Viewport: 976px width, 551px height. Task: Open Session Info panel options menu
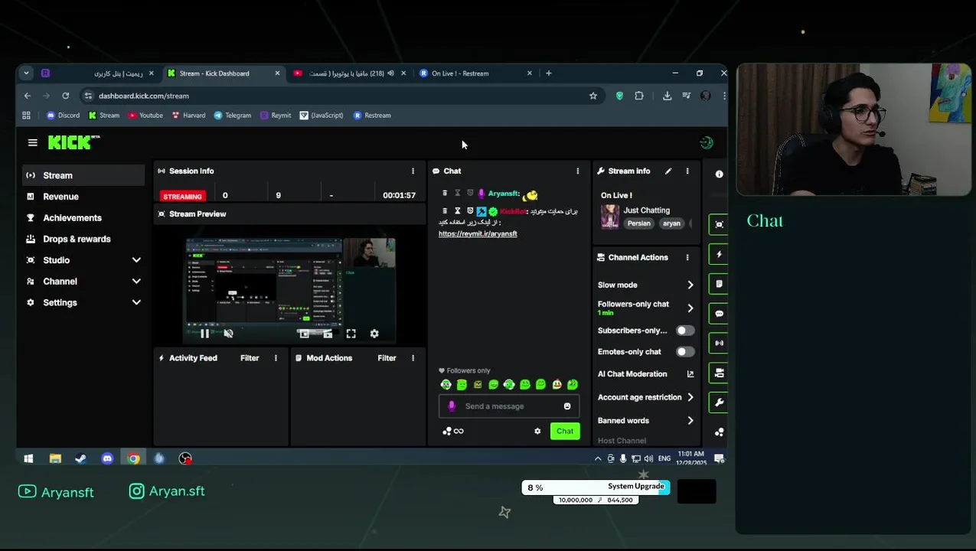click(413, 171)
